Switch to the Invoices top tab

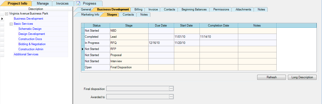(62, 4)
